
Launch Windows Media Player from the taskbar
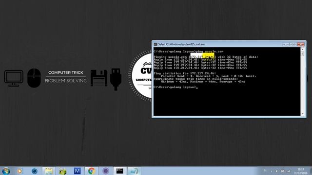coord(19,171)
